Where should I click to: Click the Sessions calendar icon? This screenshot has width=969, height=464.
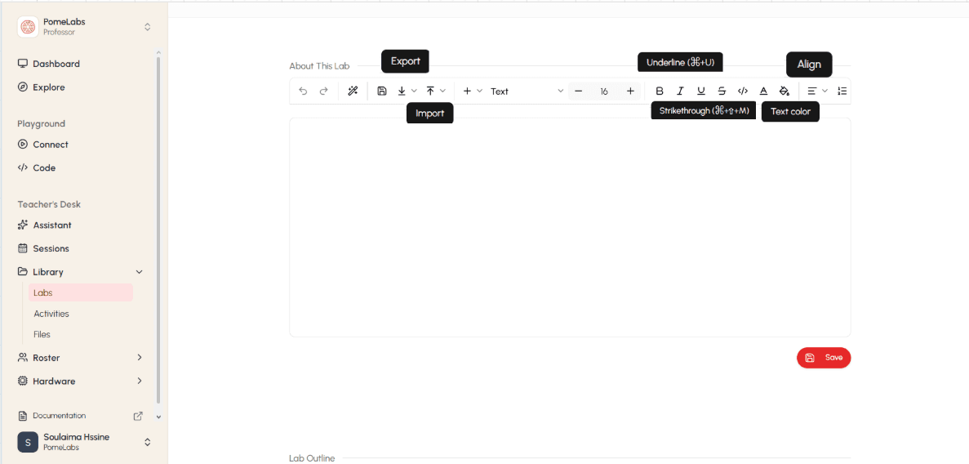click(23, 248)
